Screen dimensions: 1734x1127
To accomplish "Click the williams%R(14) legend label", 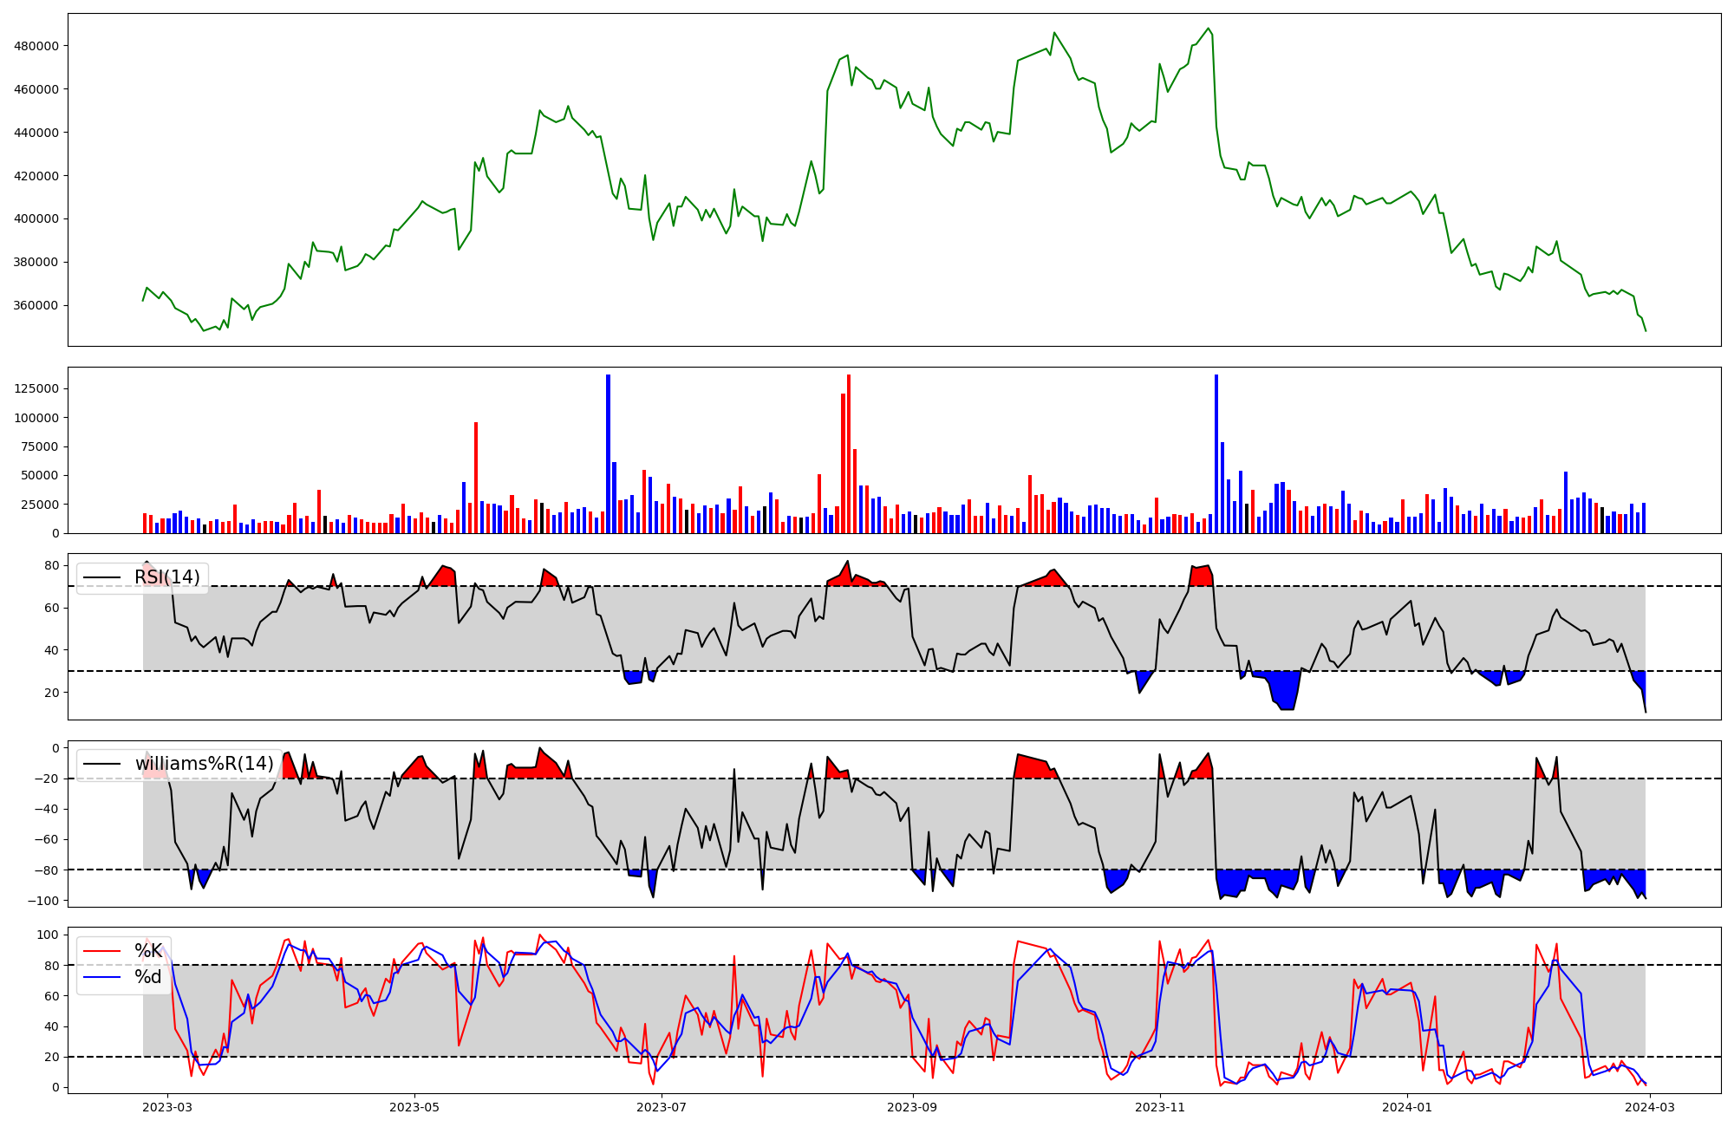I will (204, 764).
